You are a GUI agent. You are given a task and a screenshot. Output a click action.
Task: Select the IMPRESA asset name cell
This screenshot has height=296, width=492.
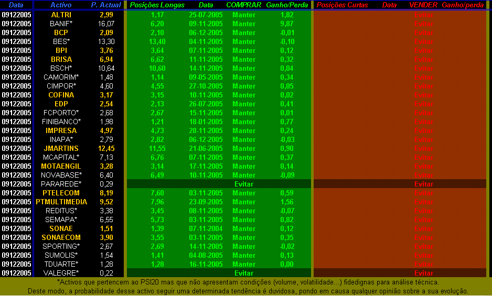point(61,130)
